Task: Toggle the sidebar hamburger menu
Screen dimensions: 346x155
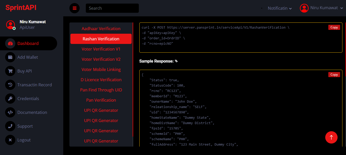Action: 75,8
